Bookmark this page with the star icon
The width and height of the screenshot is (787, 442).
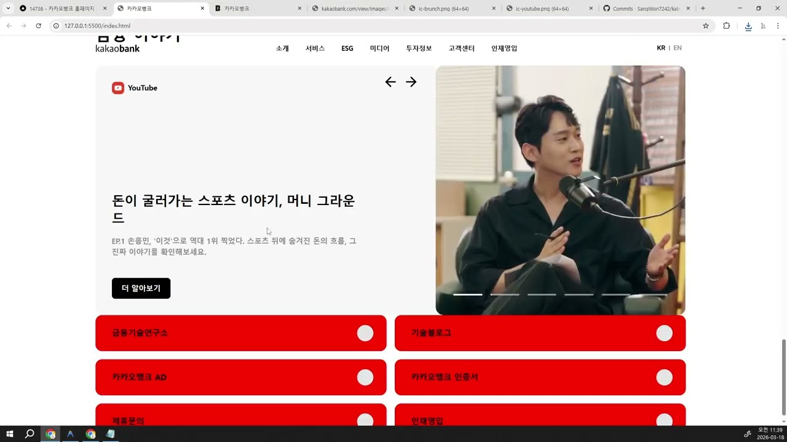click(x=706, y=26)
